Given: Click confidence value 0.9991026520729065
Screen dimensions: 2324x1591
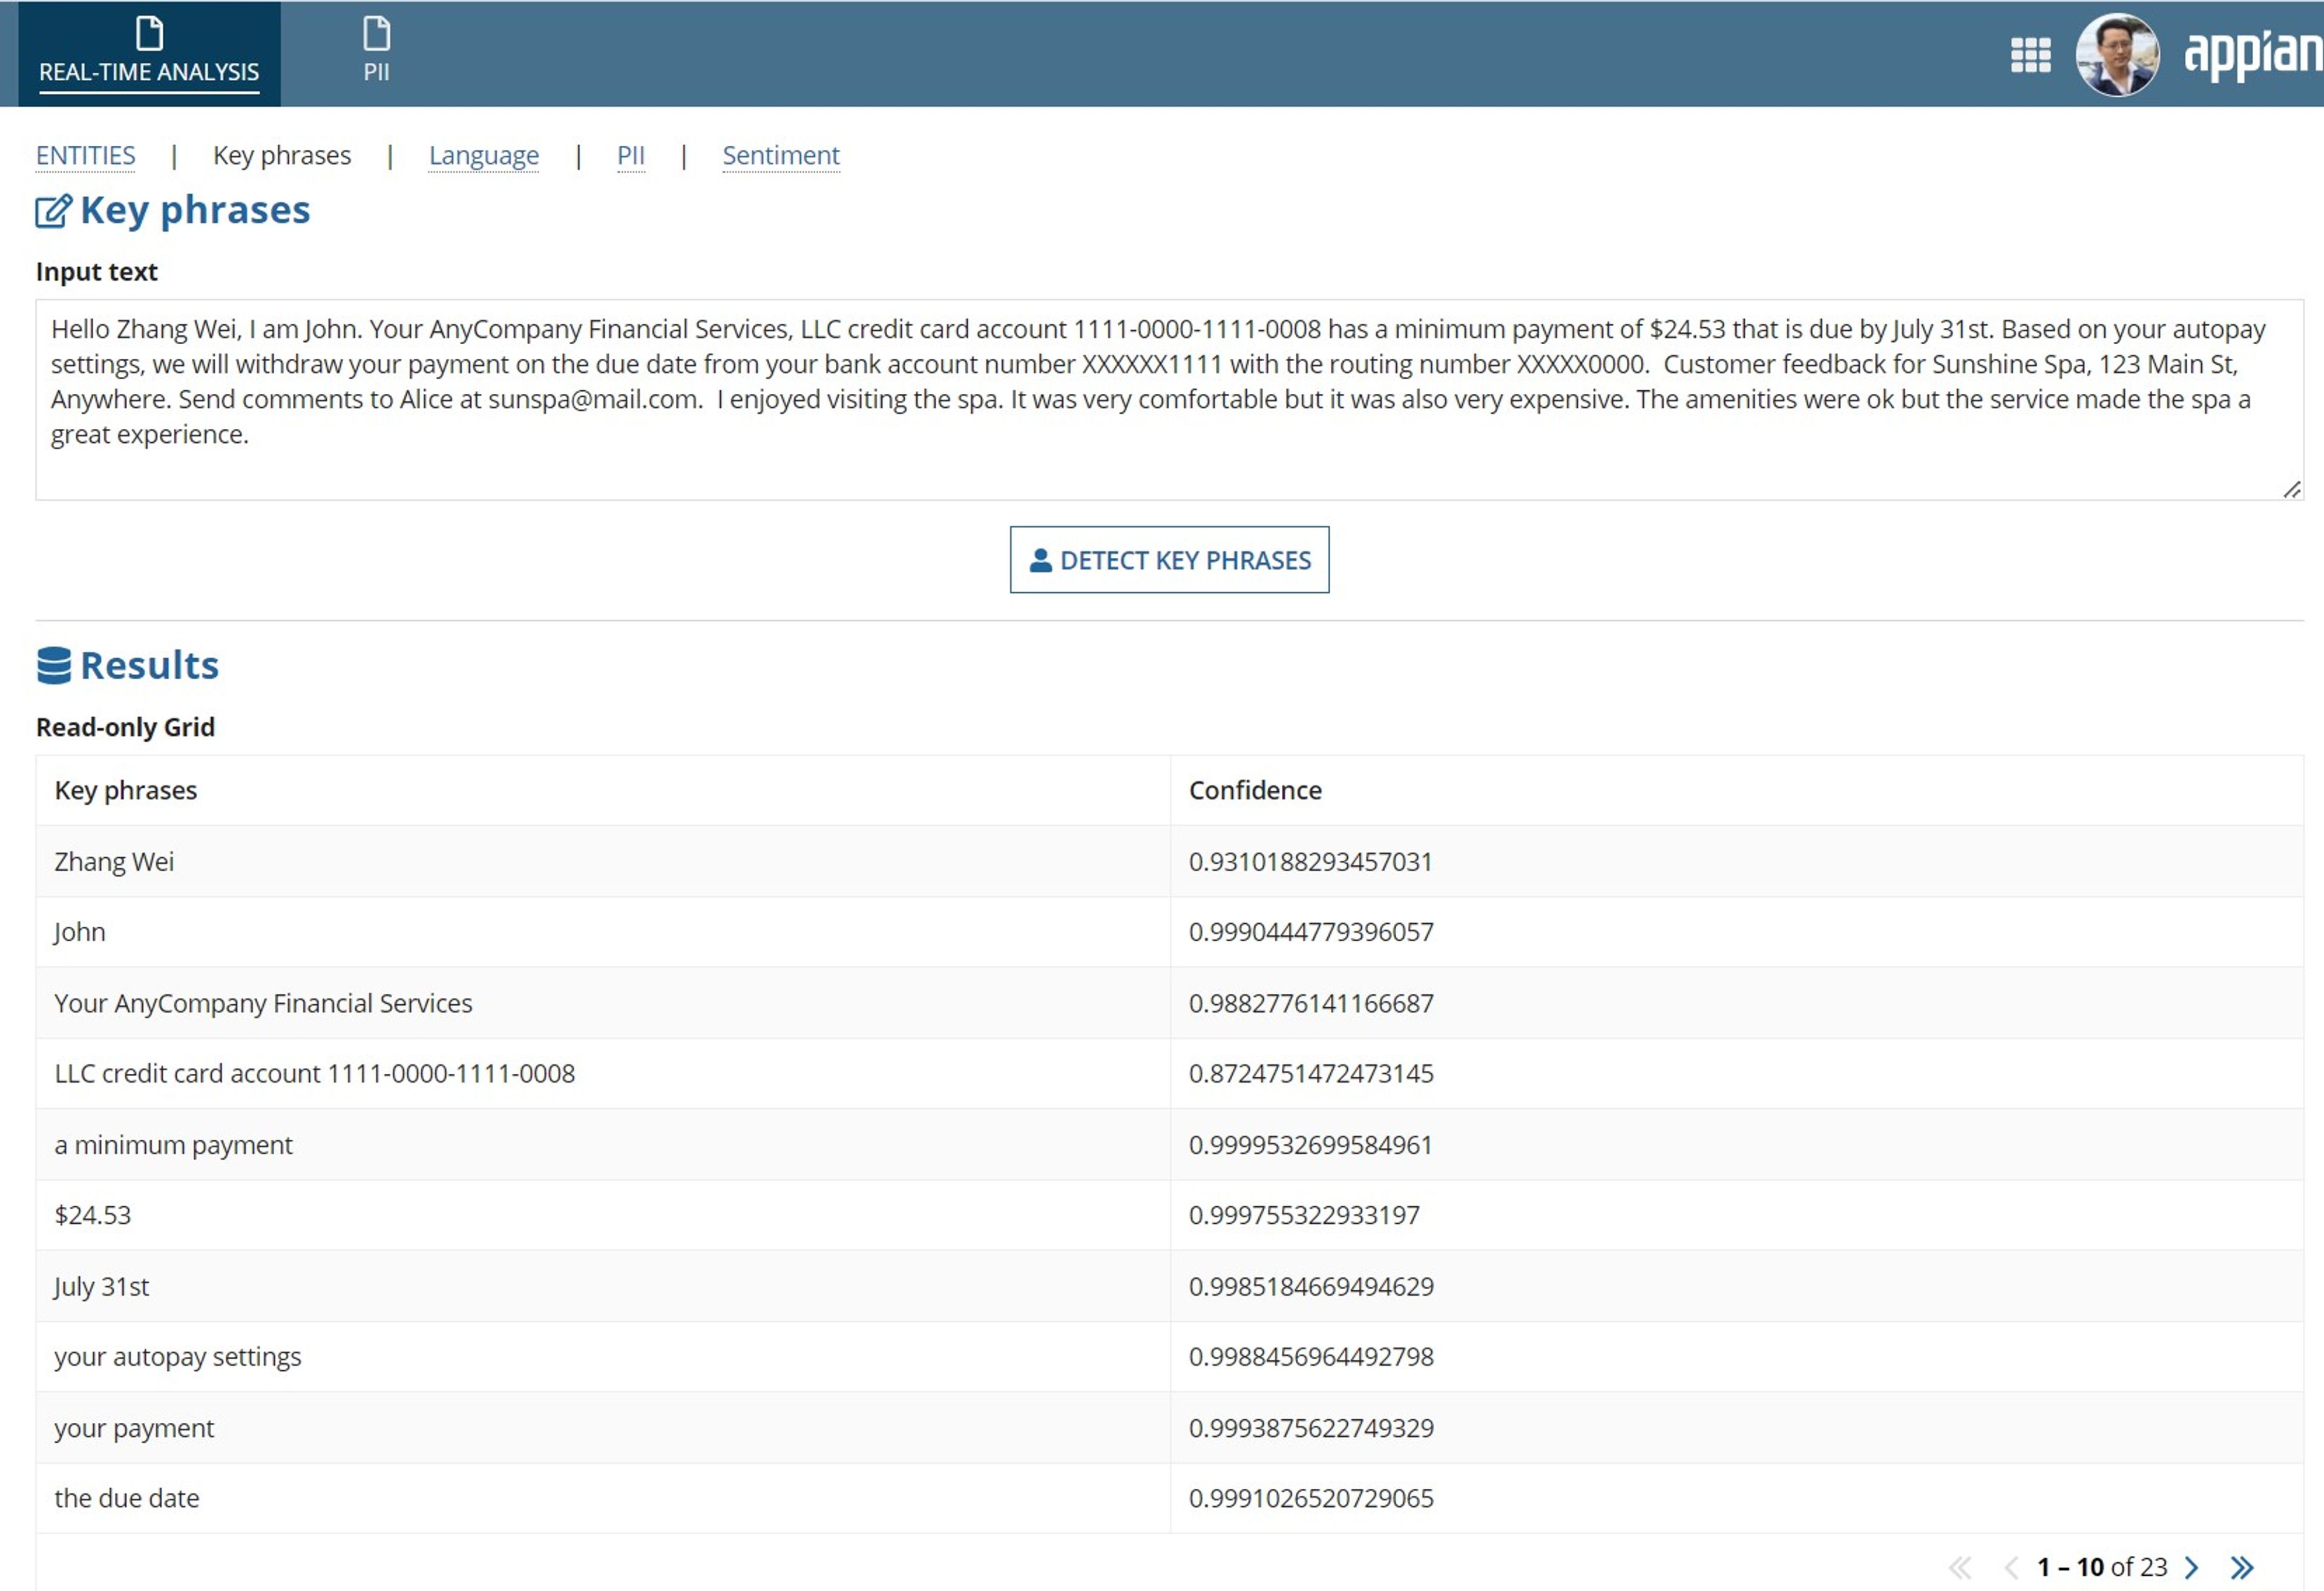Looking at the screenshot, I should 1311,1498.
